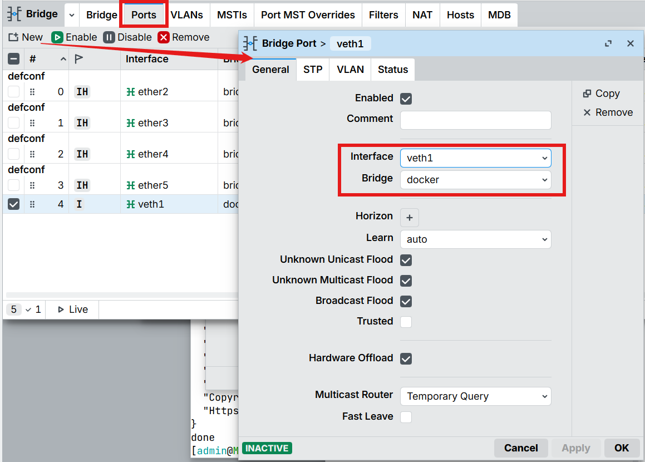This screenshot has height=462, width=645.
Task: Click the Disable pause icon
Action: coord(109,37)
